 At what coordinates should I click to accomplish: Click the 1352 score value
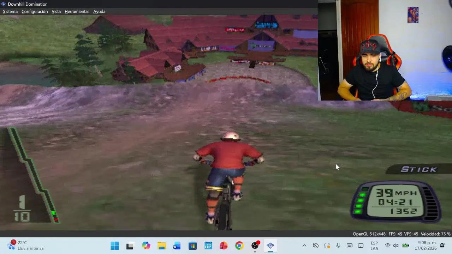(x=404, y=211)
